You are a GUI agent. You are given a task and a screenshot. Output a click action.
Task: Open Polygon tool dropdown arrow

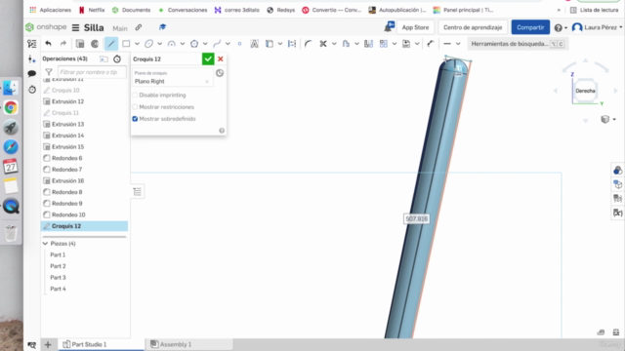point(205,44)
